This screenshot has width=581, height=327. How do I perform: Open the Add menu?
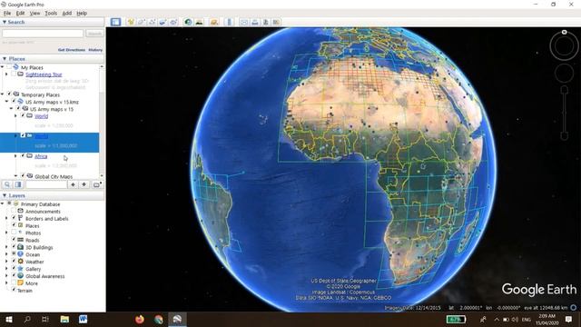(66, 13)
